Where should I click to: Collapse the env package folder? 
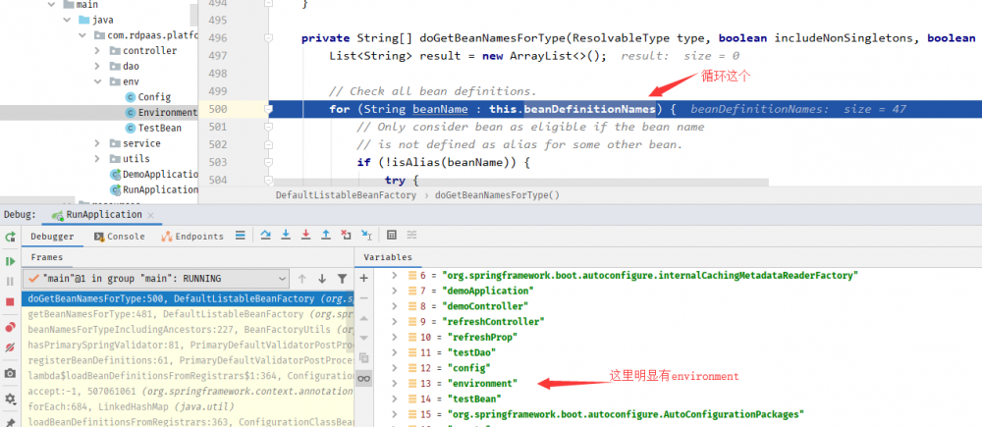97,81
